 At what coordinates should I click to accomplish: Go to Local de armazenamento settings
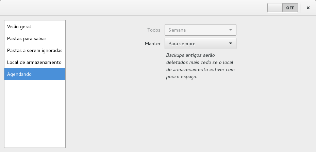point(35,62)
